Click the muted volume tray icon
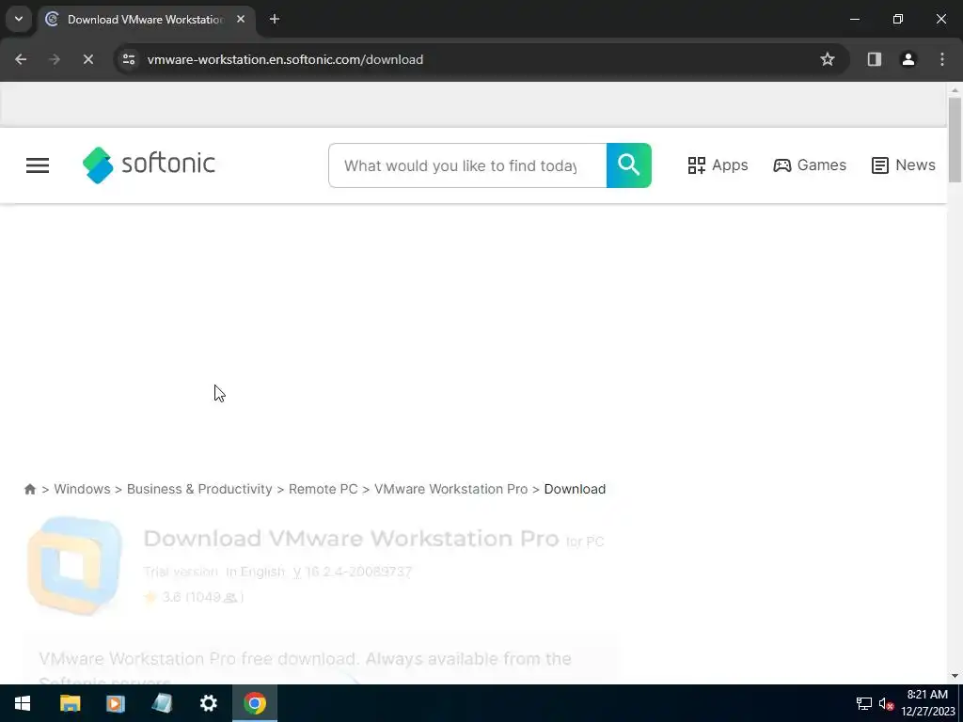 tap(886, 703)
